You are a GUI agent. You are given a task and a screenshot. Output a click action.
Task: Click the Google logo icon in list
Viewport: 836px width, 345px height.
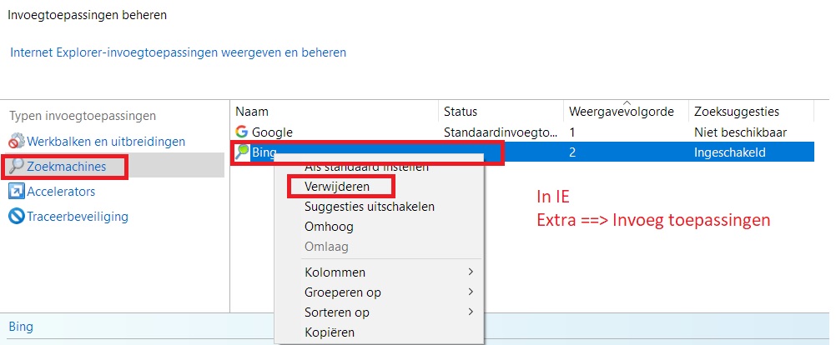coord(242,132)
